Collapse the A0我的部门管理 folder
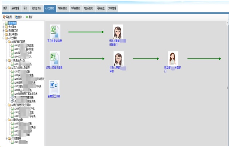 pos(6,42)
